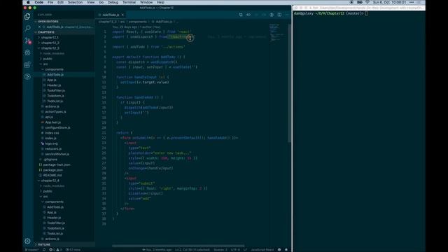Open the Terminal menu

tap(129, 2)
